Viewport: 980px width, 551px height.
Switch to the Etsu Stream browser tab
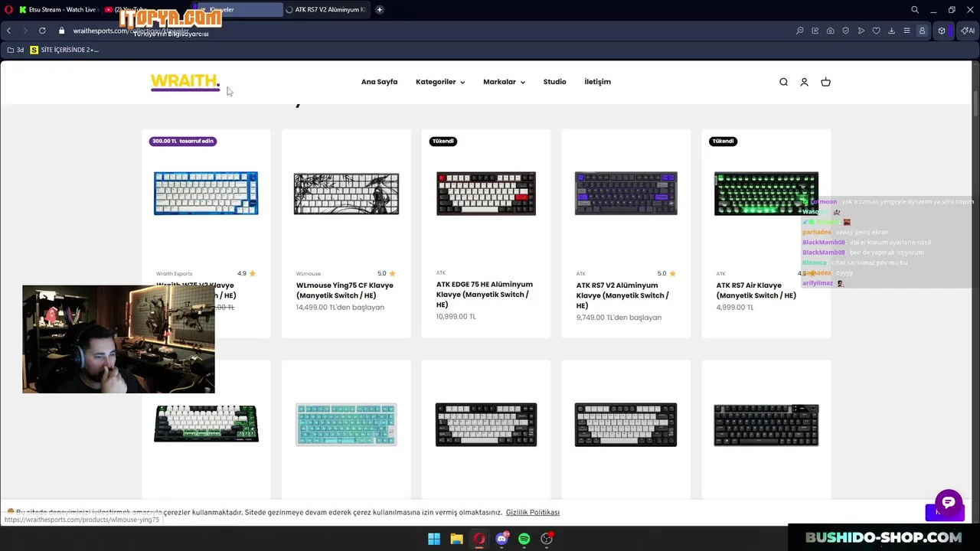[x=57, y=9]
